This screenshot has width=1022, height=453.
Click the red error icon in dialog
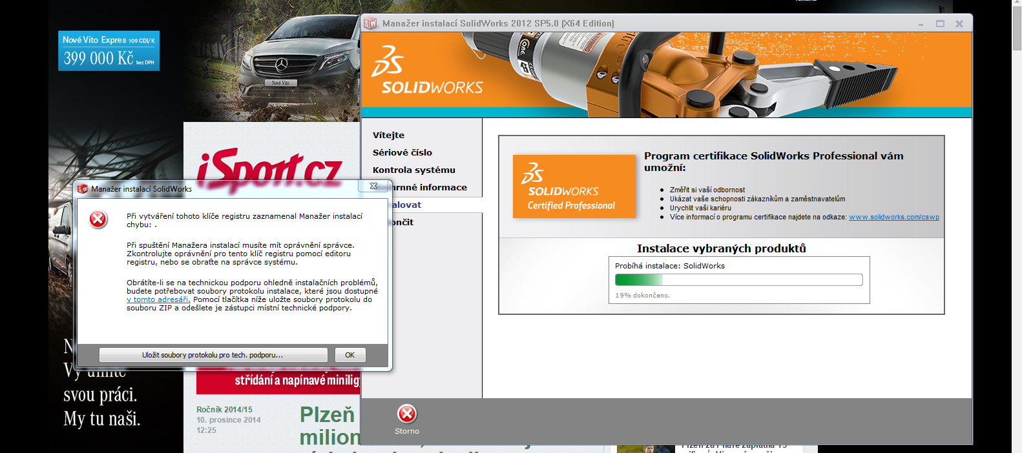98,219
